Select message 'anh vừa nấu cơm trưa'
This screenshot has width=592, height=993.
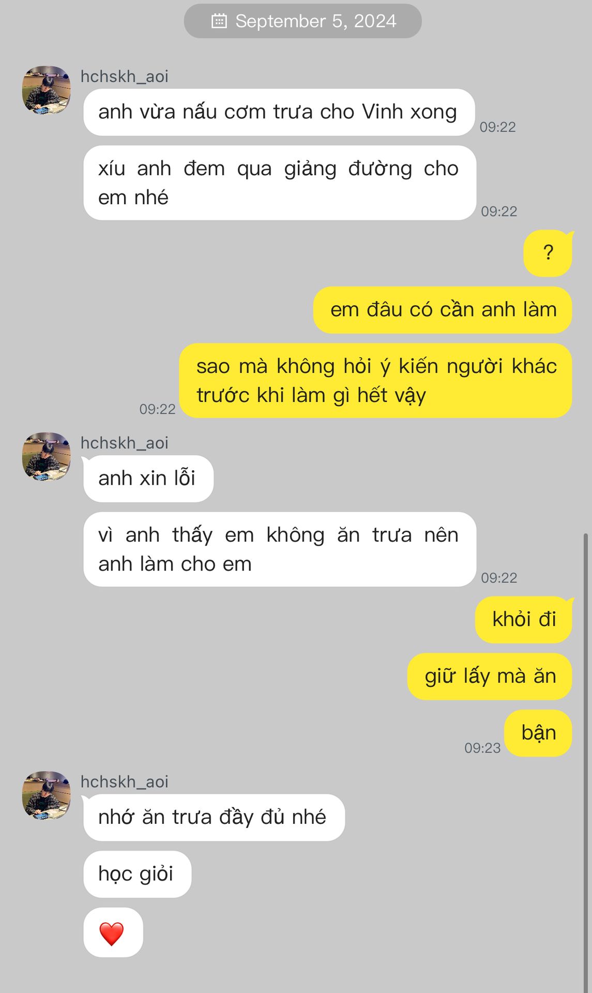pos(279,112)
